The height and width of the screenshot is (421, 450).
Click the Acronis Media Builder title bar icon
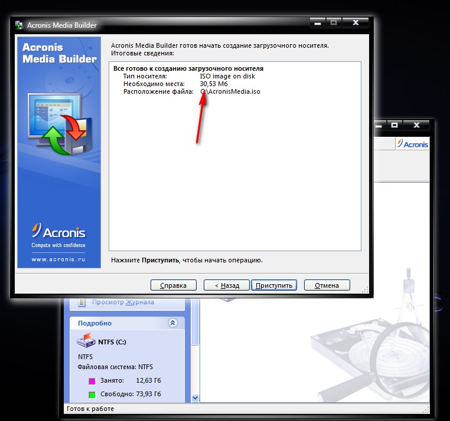click(x=19, y=25)
